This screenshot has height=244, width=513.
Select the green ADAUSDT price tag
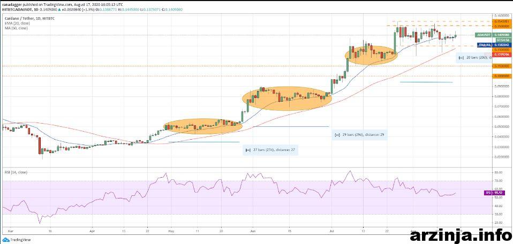pyautogui.click(x=493, y=35)
